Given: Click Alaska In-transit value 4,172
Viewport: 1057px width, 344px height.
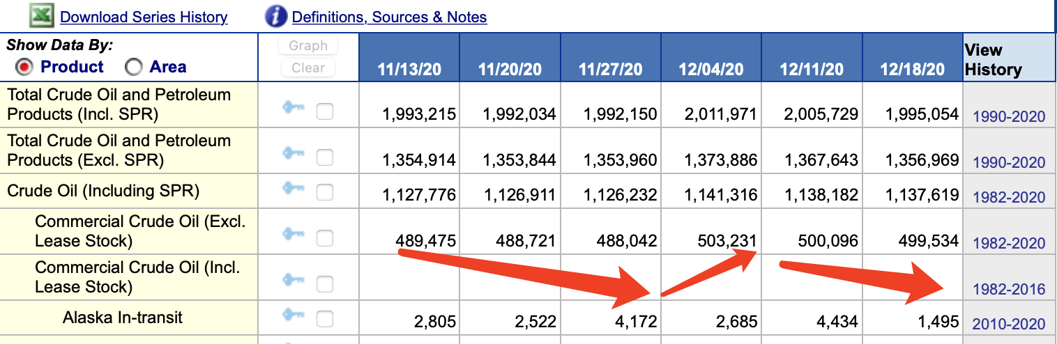Looking at the screenshot, I should (x=636, y=322).
